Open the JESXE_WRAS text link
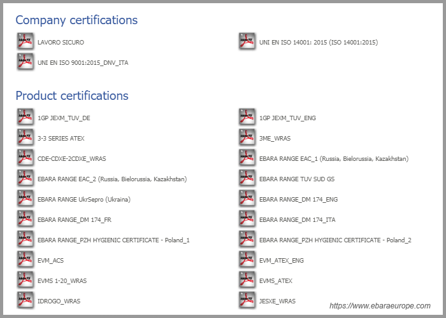The image size is (446, 318). [277, 301]
